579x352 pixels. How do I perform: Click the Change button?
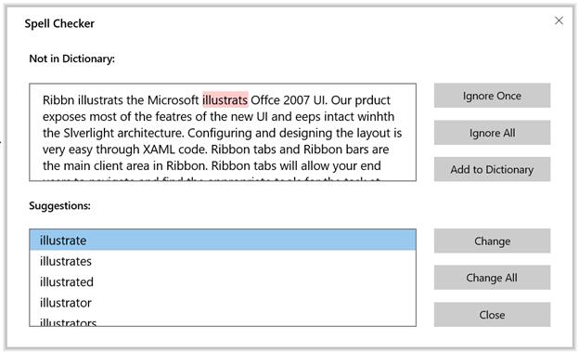pos(492,241)
